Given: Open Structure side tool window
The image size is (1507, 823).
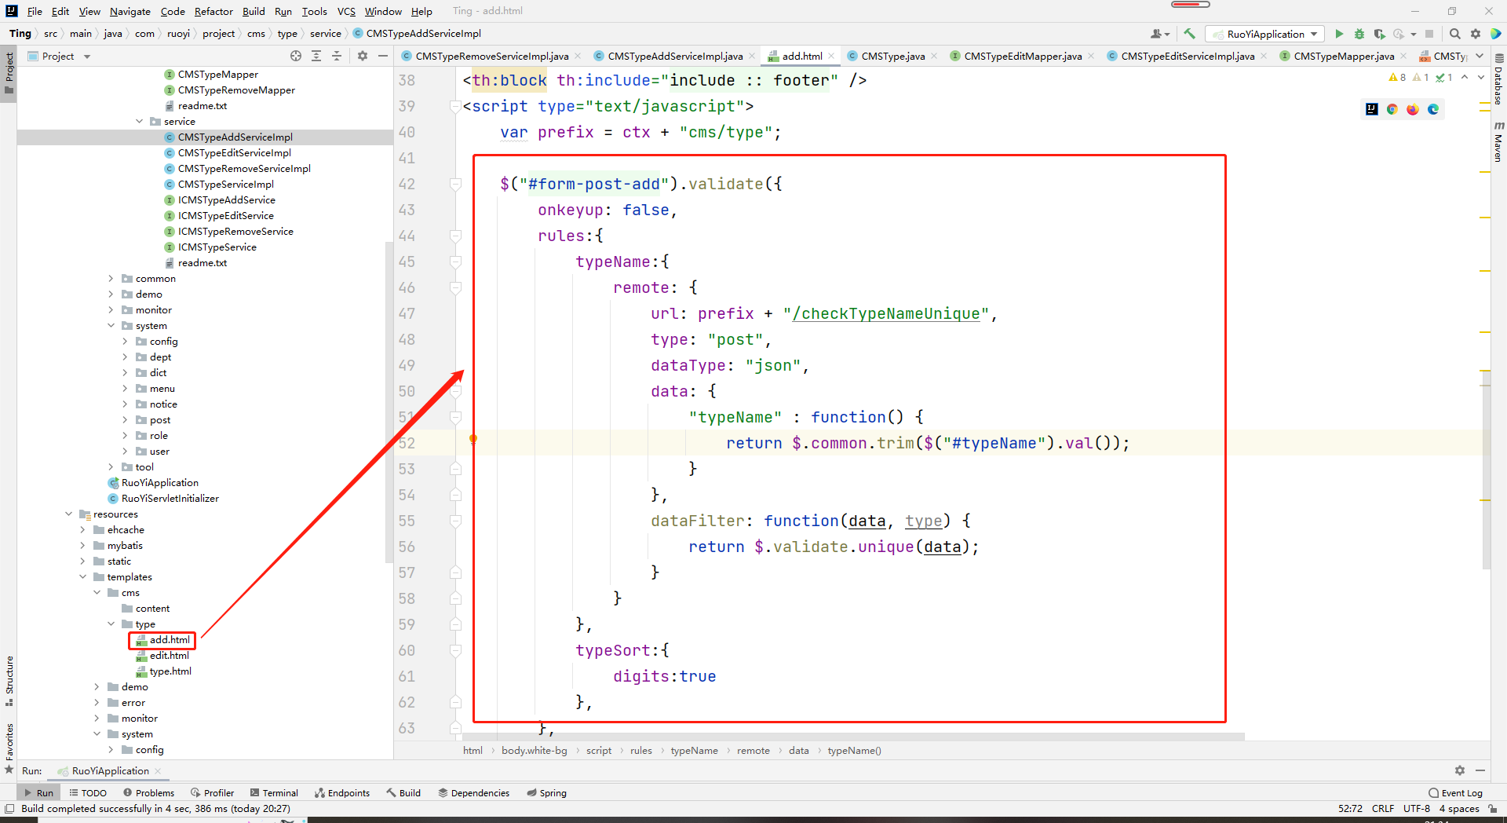Looking at the screenshot, I should click(9, 680).
